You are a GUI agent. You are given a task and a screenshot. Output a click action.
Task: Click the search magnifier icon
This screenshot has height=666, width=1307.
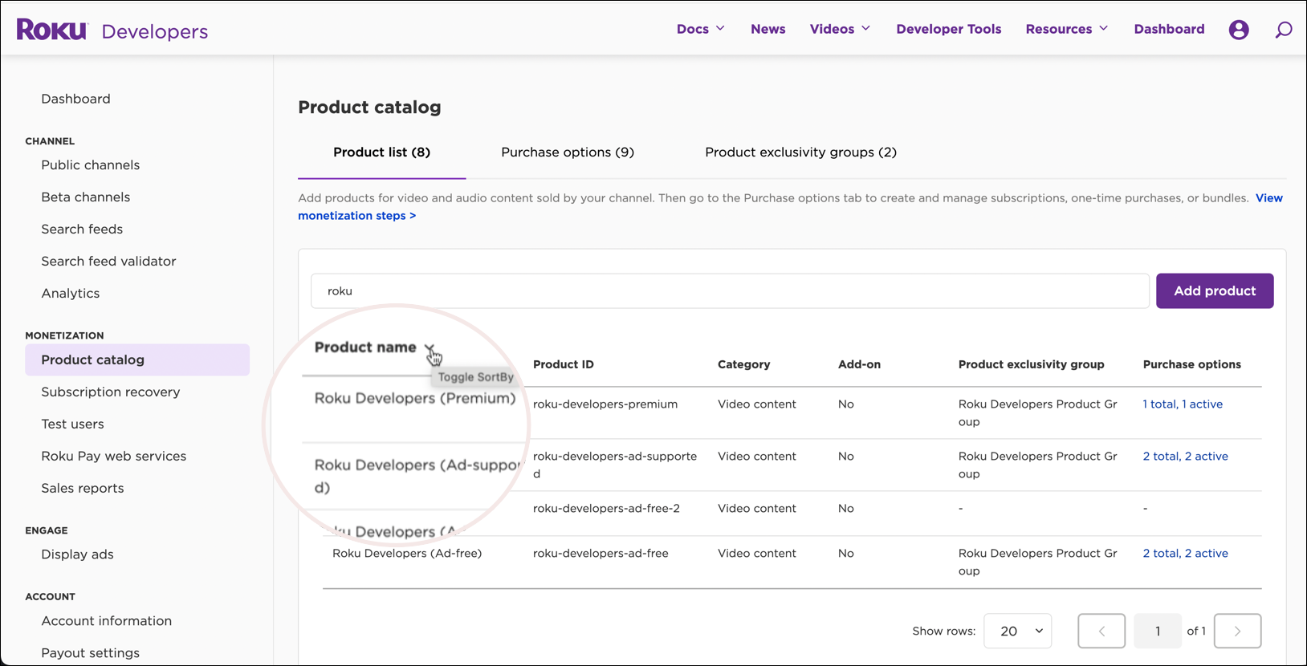1284,30
